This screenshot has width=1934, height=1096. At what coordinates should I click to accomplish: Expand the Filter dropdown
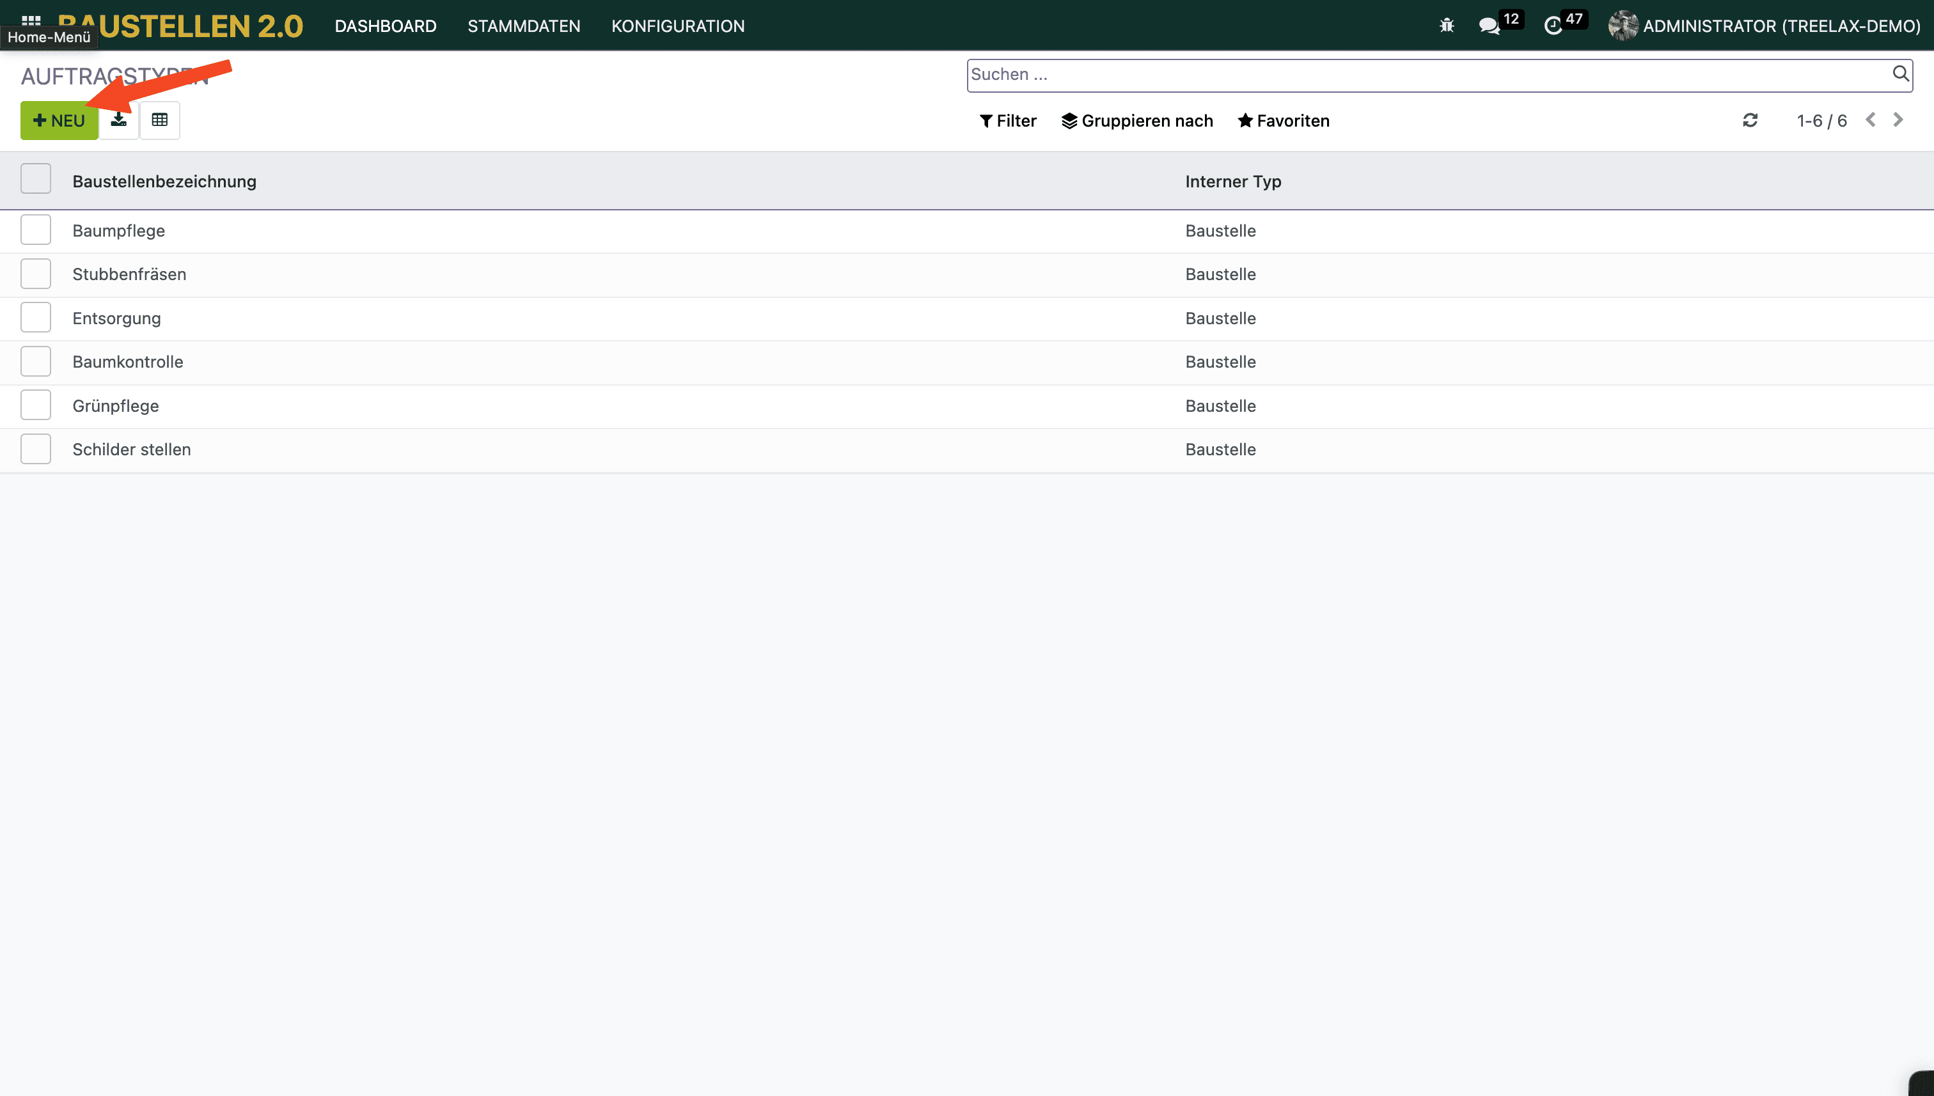(x=1007, y=121)
